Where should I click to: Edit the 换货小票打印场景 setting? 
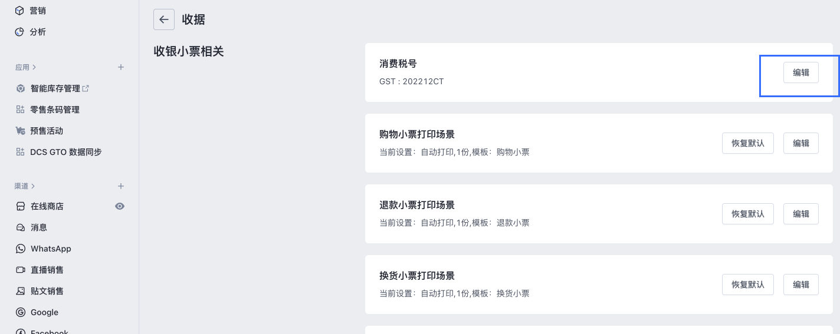[800, 285]
